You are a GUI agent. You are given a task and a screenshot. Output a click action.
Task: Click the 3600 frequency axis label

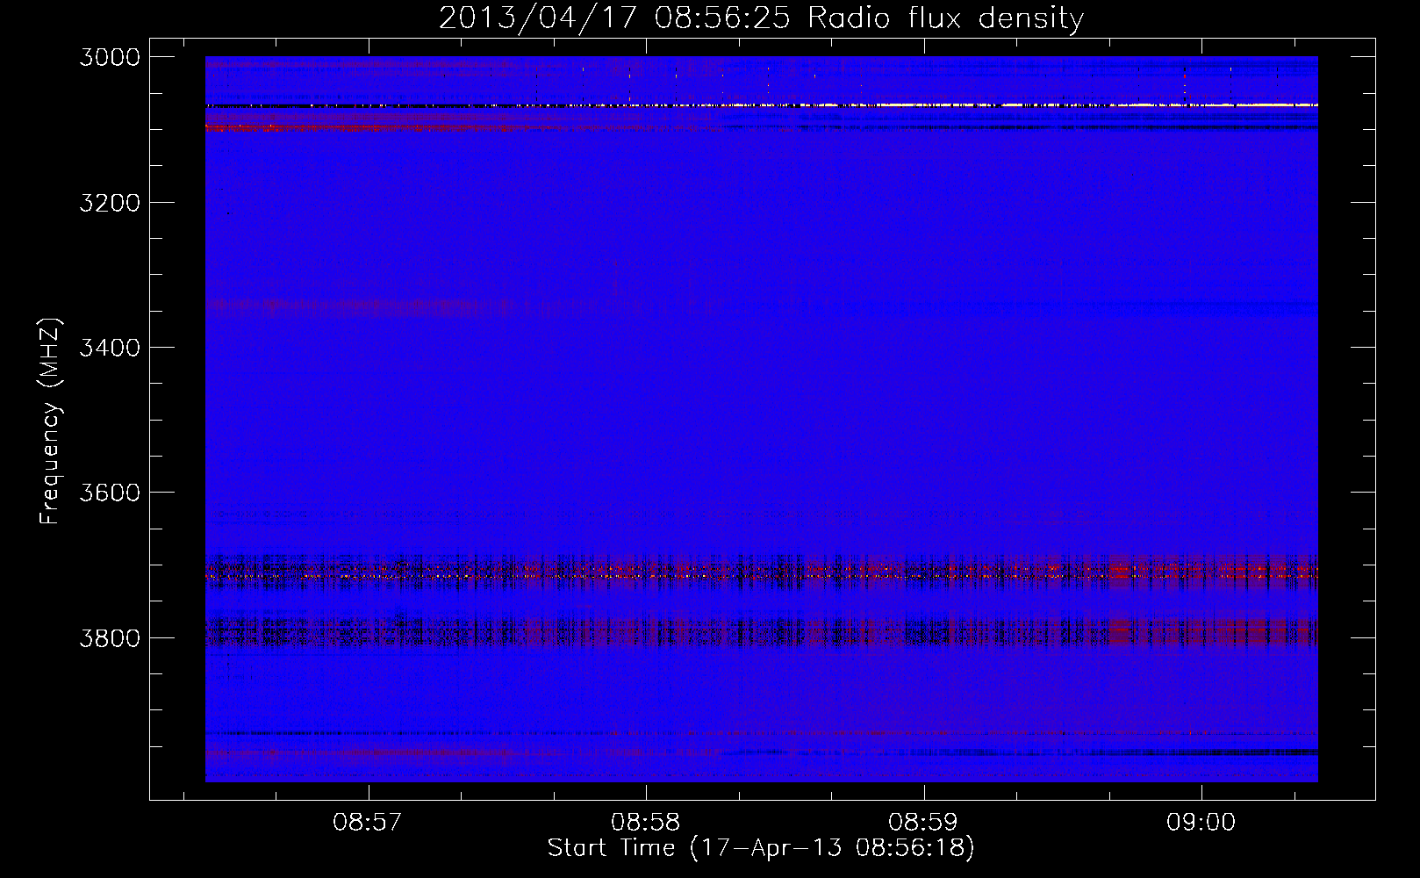[110, 493]
